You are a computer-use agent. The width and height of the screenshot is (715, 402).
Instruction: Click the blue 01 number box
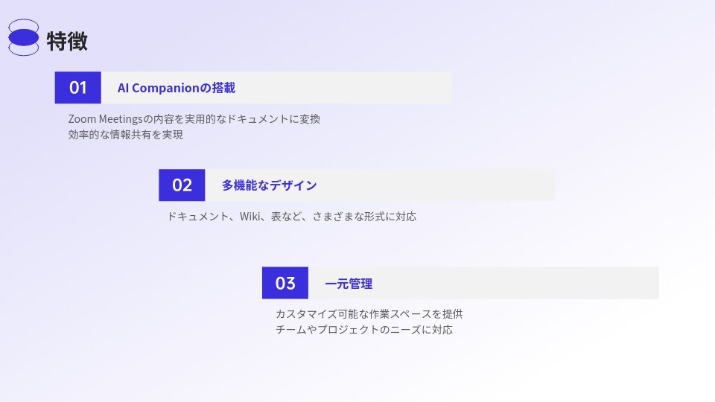[78, 88]
